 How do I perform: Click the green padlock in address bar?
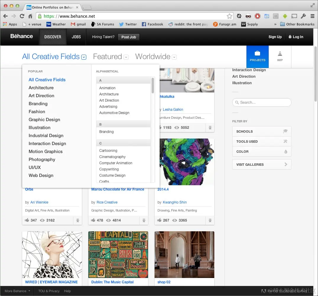tap(40, 16)
